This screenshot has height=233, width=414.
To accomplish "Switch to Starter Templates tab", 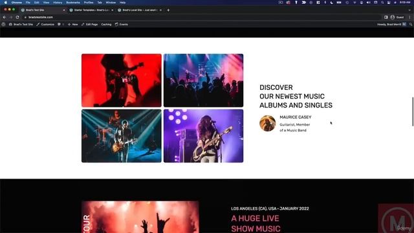I will [91, 10].
